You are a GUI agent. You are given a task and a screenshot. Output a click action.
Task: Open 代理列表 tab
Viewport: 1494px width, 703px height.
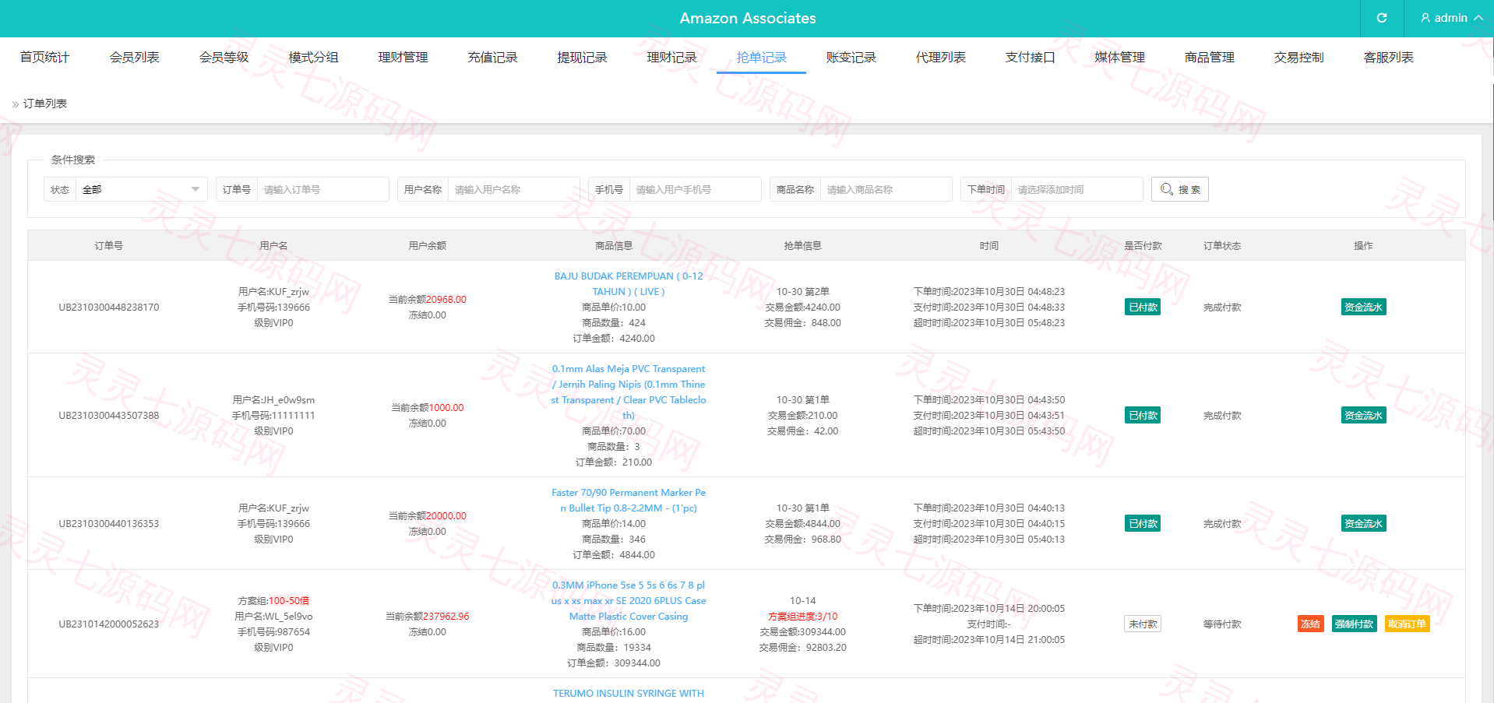tap(940, 57)
